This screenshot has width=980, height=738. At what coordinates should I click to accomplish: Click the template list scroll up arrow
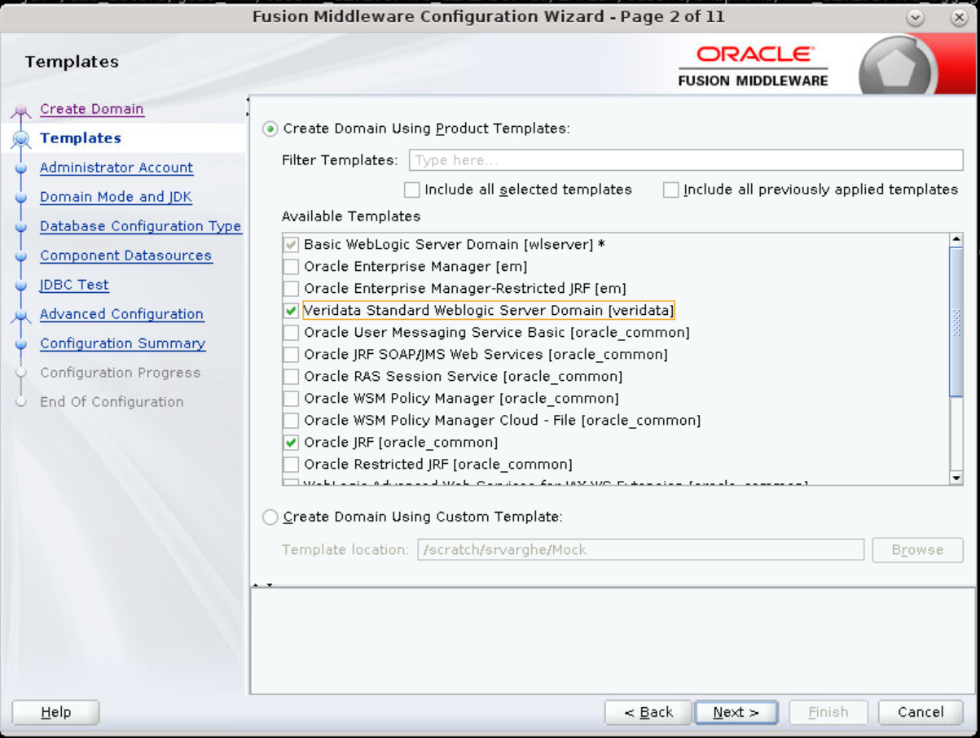(x=956, y=239)
